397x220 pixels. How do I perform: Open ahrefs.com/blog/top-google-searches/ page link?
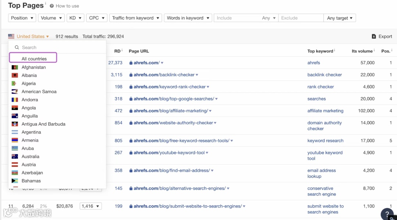pyautogui.click(x=174, y=99)
